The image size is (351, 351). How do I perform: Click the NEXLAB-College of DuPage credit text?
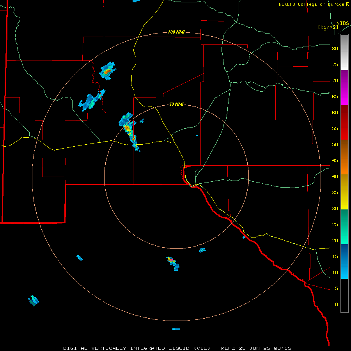(311, 4)
